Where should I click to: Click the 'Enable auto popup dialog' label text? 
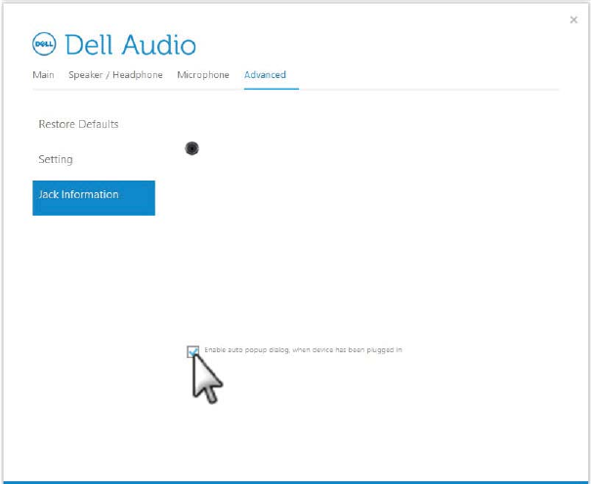click(x=303, y=350)
